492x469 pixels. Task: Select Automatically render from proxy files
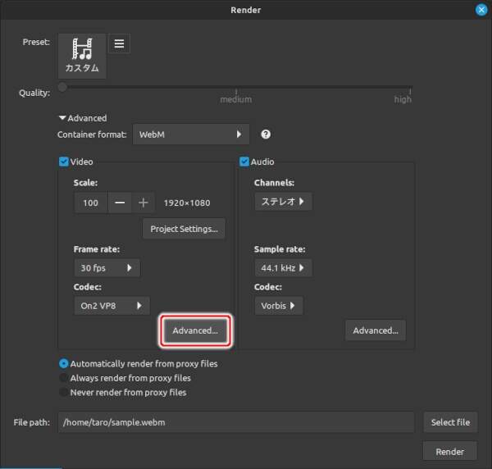click(64, 363)
